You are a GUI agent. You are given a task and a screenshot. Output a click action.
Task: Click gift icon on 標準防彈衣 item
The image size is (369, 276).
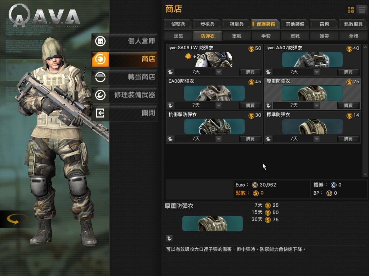(x=268, y=139)
